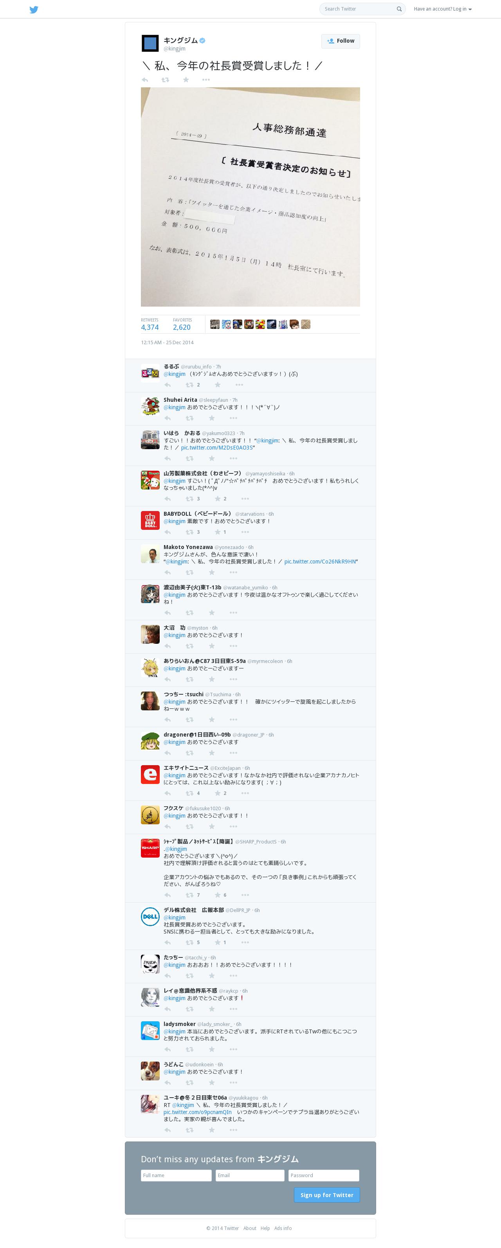Click the Full name signup field
Image resolution: width=501 pixels, height=1248 pixels.
coord(176,1175)
